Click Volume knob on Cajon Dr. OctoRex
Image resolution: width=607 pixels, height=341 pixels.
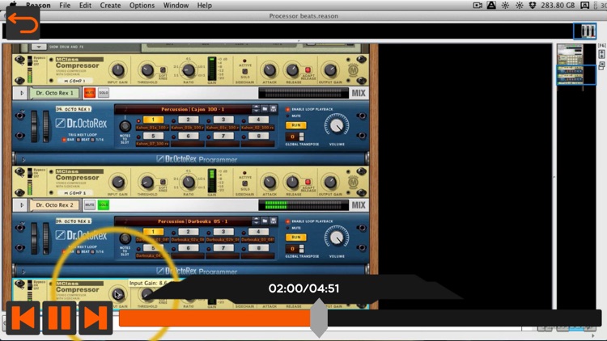point(337,125)
